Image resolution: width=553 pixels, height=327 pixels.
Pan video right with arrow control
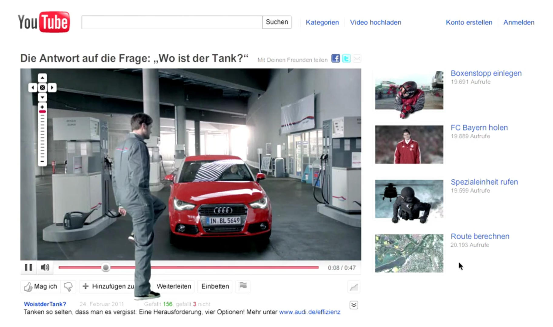pos(52,88)
